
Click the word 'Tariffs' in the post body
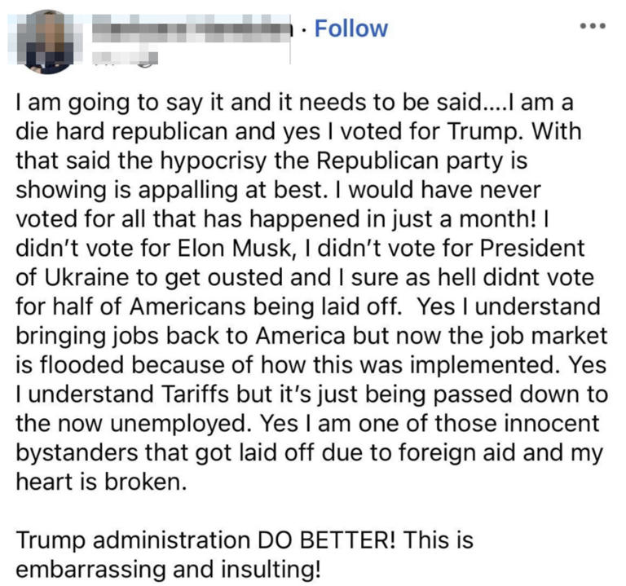pos(196,394)
